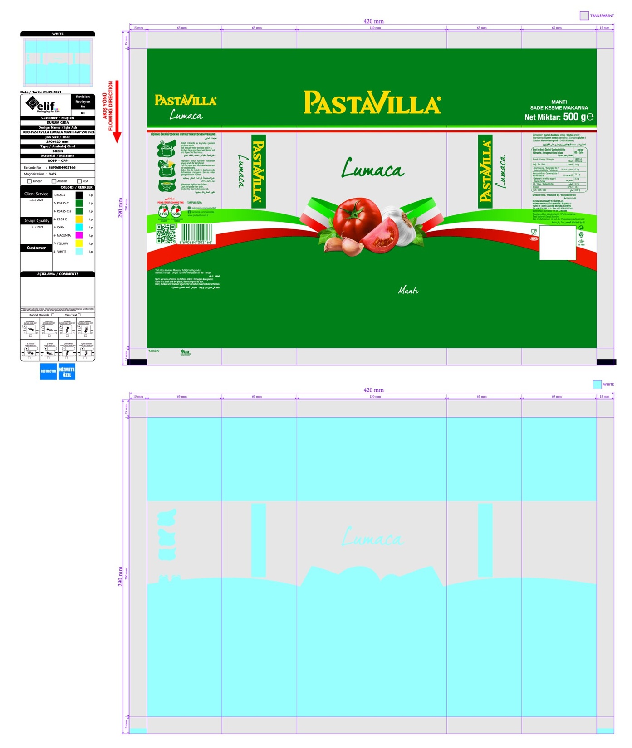The height and width of the screenshot is (748, 632).
Task: Click the yellow swatch for 7- YELLOW
Action: click(x=79, y=243)
